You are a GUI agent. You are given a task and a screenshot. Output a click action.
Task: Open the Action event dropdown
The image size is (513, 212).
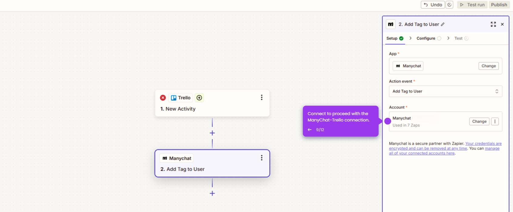[x=445, y=91]
